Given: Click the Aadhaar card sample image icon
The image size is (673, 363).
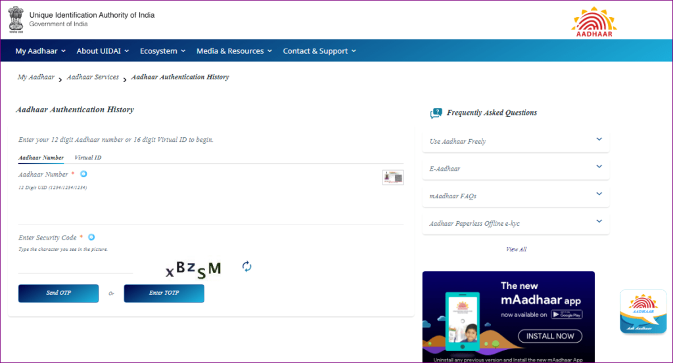Looking at the screenshot, I should pyautogui.click(x=393, y=177).
